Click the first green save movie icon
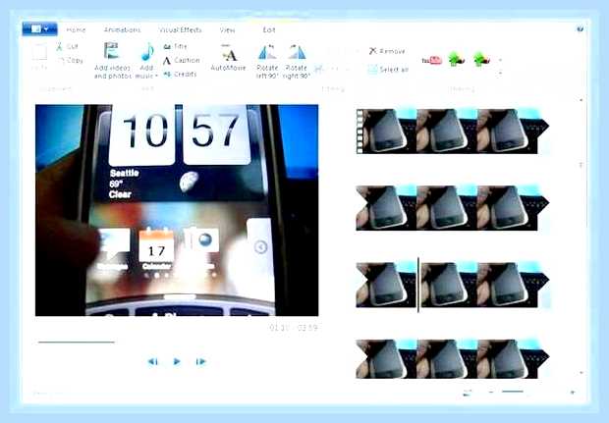This screenshot has width=609, height=423. [457, 59]
